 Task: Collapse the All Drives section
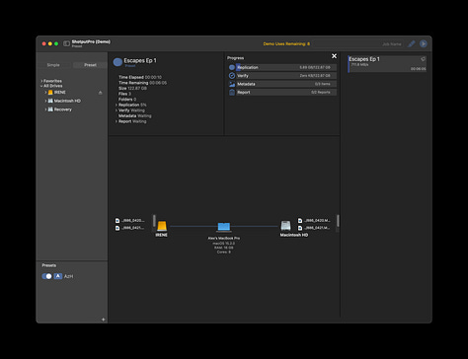(41, 86)
